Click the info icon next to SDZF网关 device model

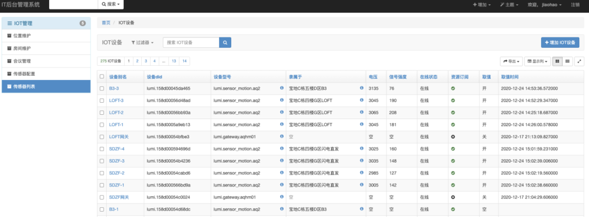282,197
